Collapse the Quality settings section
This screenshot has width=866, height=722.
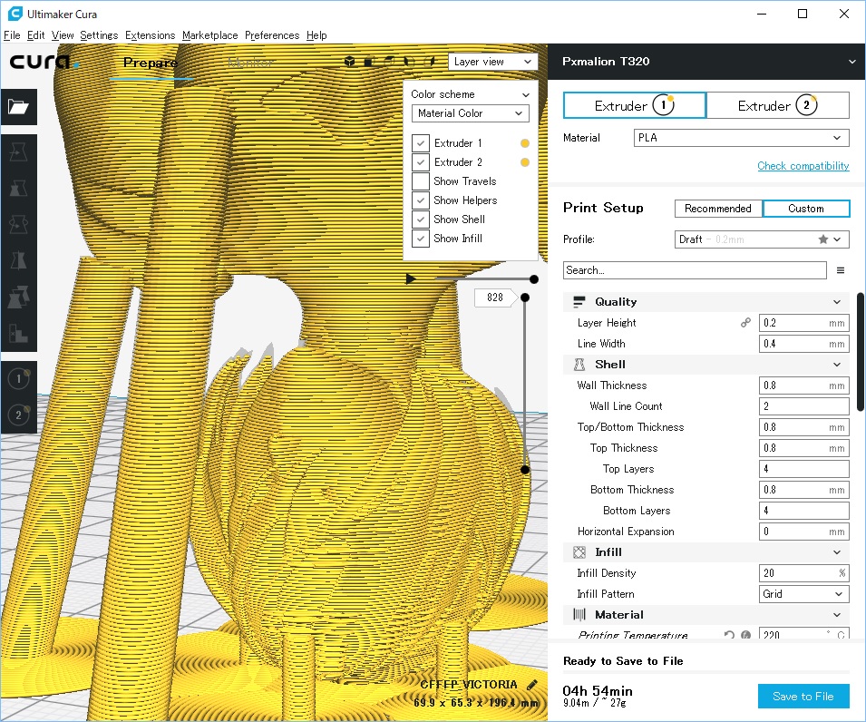[x=837, y=302]
